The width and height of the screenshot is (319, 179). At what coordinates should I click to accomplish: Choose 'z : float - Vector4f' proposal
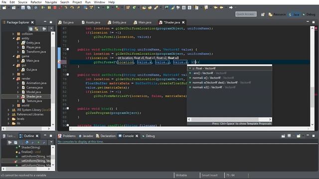pyautogui.click(x=229, y=69)
